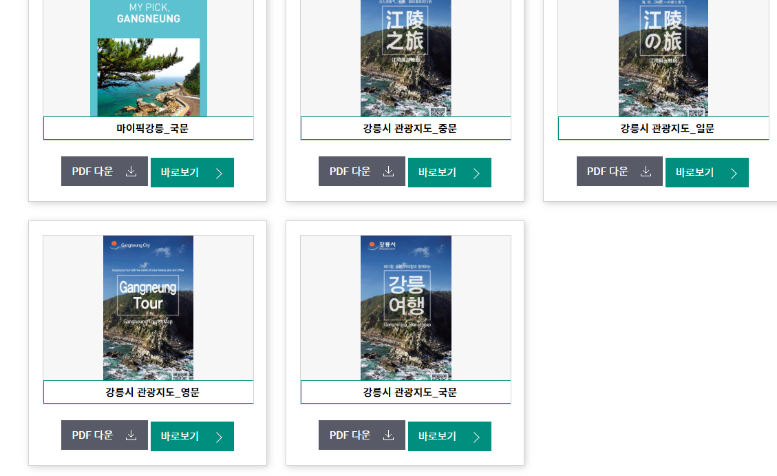Download PDF of 마이픽강릉_국문
This screenshot has width=777, height=476.
pos(105,171)
